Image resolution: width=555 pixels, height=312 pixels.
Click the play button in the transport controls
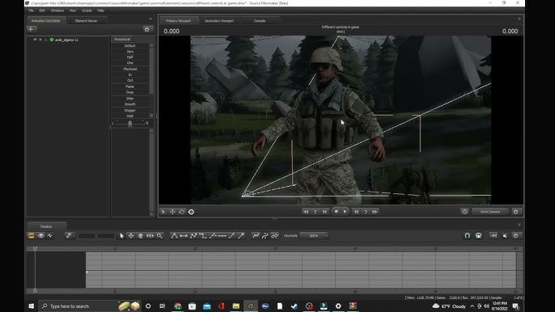(x=345, y=212)
